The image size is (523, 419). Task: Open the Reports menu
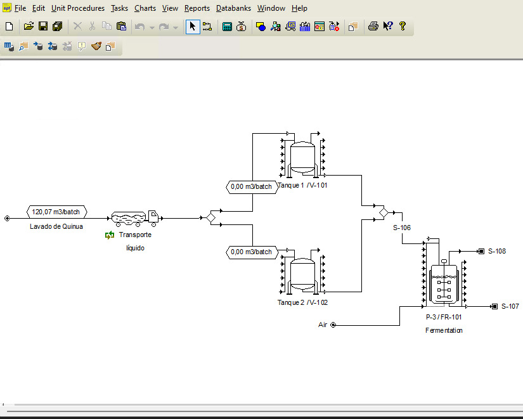[197, 8]
